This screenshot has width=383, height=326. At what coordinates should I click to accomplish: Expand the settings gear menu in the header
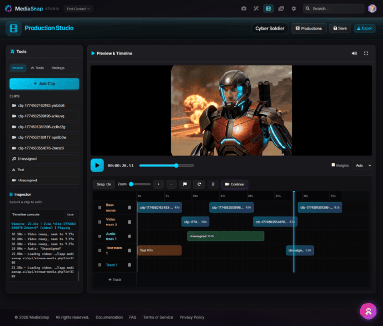coord(294,8)
